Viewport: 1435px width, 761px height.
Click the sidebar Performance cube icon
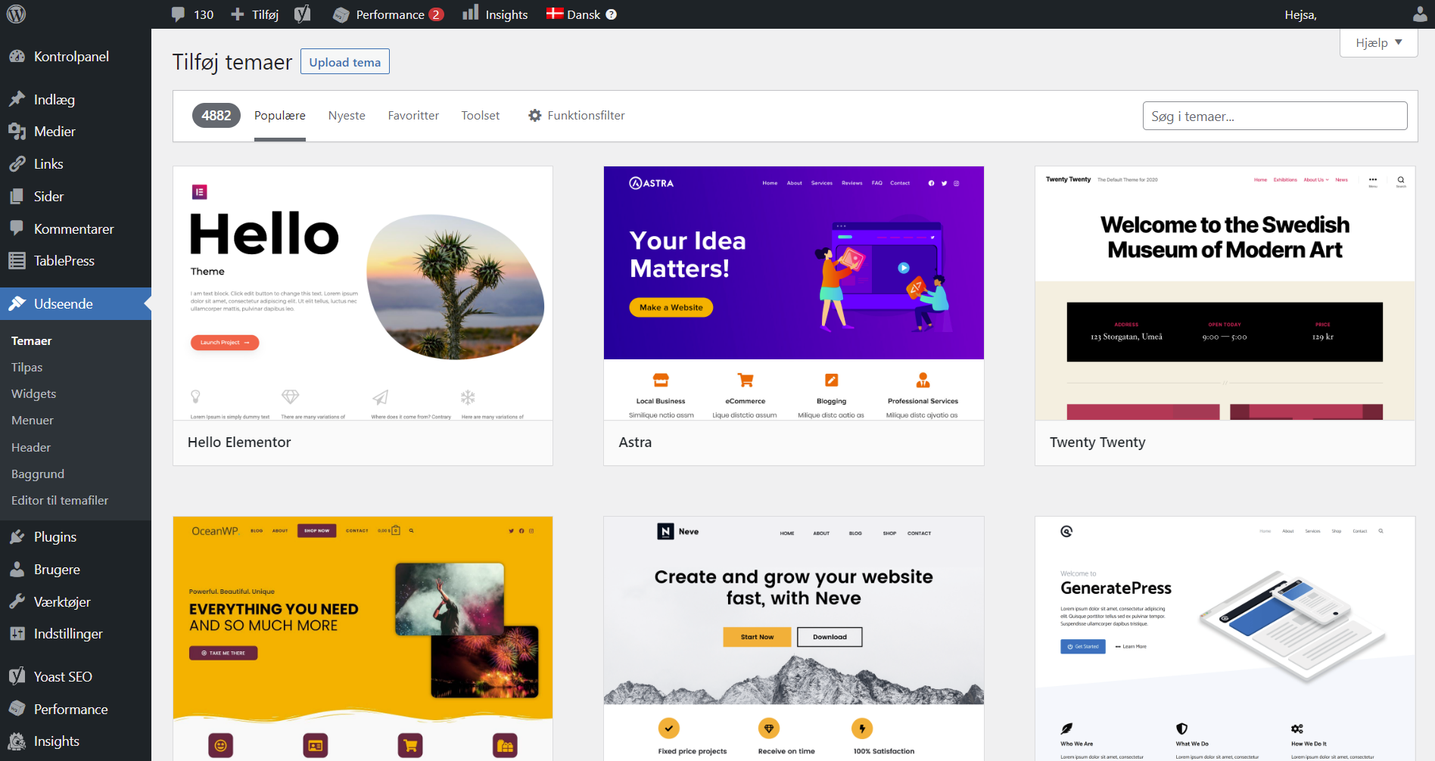[17, 709]
